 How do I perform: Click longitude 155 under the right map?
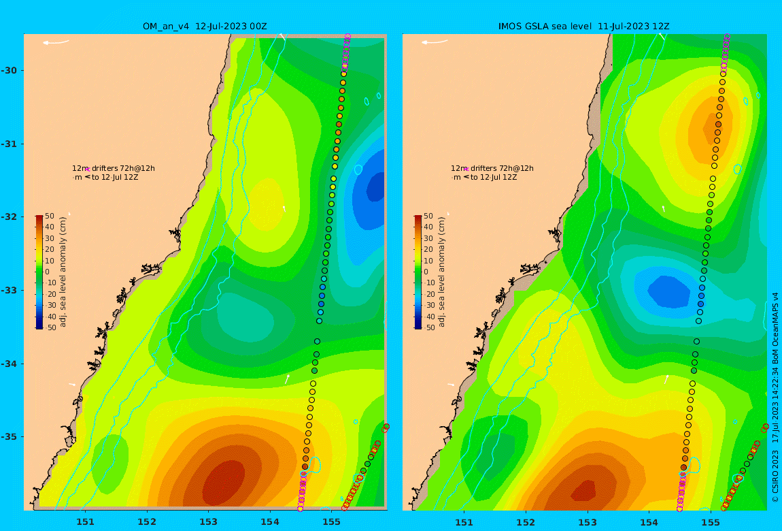[x=711, y=522]
